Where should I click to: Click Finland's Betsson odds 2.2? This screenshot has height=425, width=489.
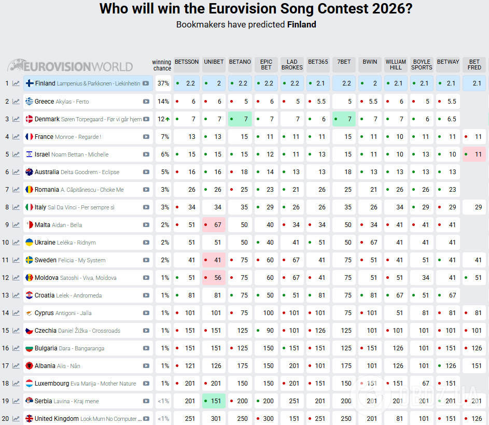[187, 83]
